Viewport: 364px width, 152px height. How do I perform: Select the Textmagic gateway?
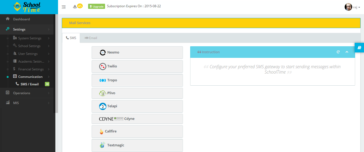click(x=137, y=145)
